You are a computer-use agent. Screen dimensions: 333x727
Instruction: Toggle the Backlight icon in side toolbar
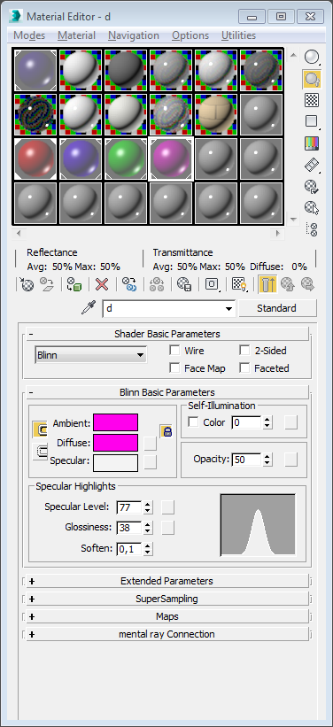pyautogui.click(x=312, y=79)
